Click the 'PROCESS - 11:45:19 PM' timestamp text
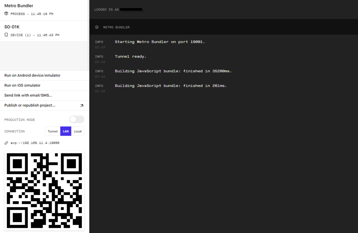Viewport: 358px width, 233px height. pos(32,14)
